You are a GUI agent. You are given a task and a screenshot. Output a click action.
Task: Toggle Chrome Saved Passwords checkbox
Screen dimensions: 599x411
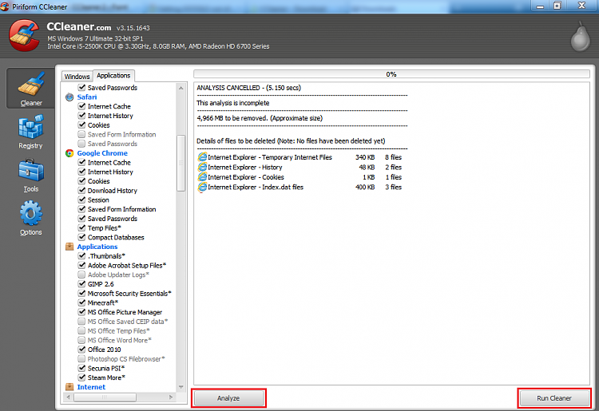point(81,219)
